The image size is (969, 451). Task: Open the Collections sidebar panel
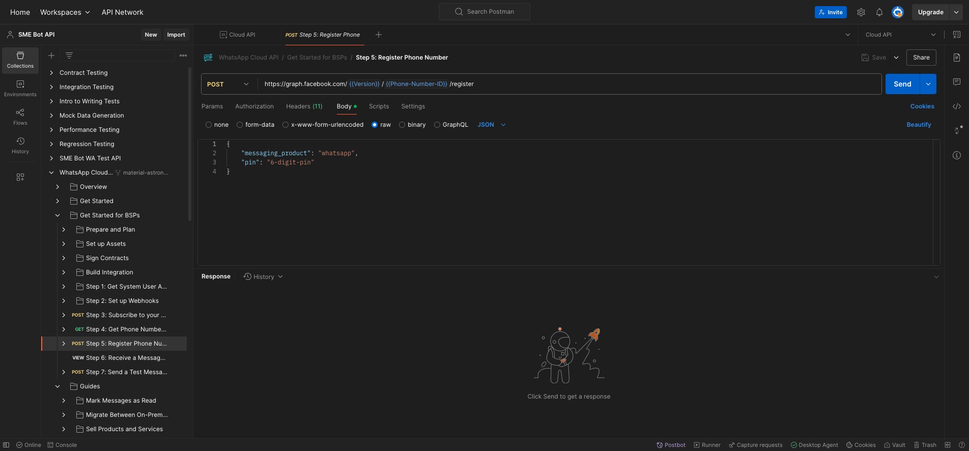pos(20,60)
